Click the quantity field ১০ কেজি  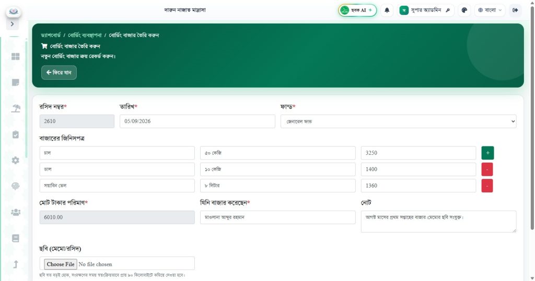278,169
